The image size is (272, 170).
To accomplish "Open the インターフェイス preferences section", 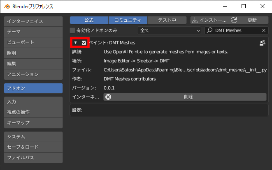I will (33, 21).
